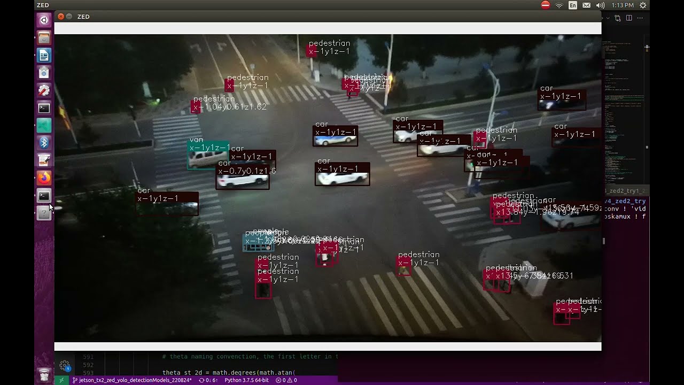684x385 pixels.
Task: Open the Files manager in the dock
Action: click(x=44, y=38)
